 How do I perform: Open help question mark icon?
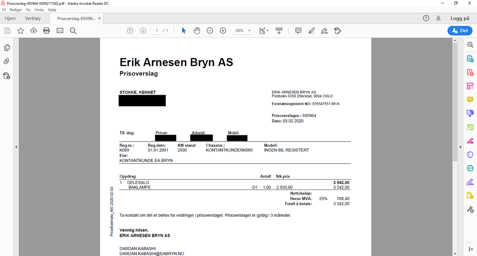(x=426, y=18)
